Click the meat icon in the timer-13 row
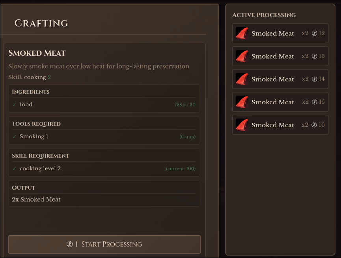The height and width of the screenshot is (258, 341). [242, 56]
